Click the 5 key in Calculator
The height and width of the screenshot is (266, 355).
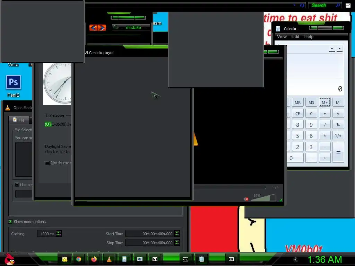[297, 136]
